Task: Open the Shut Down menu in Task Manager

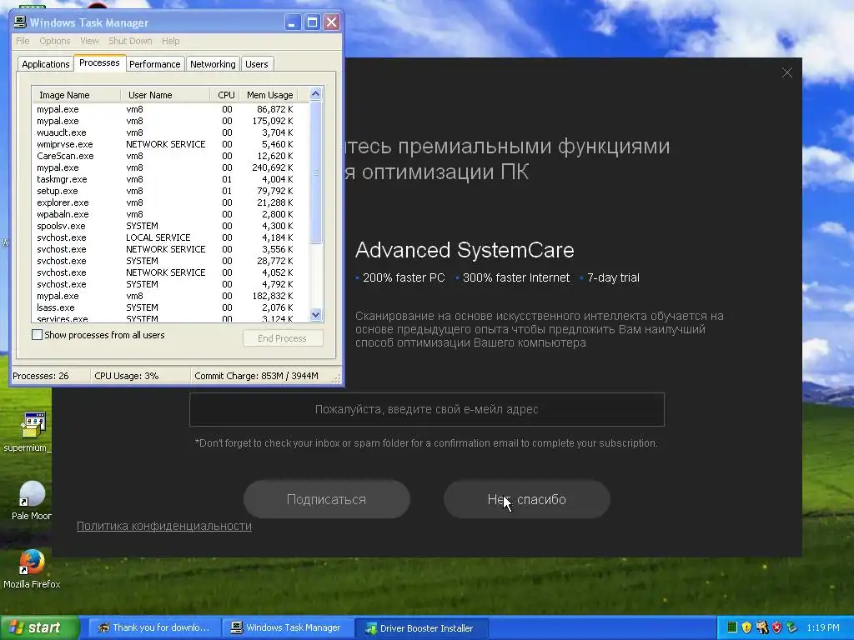Action: coord(130,41)
